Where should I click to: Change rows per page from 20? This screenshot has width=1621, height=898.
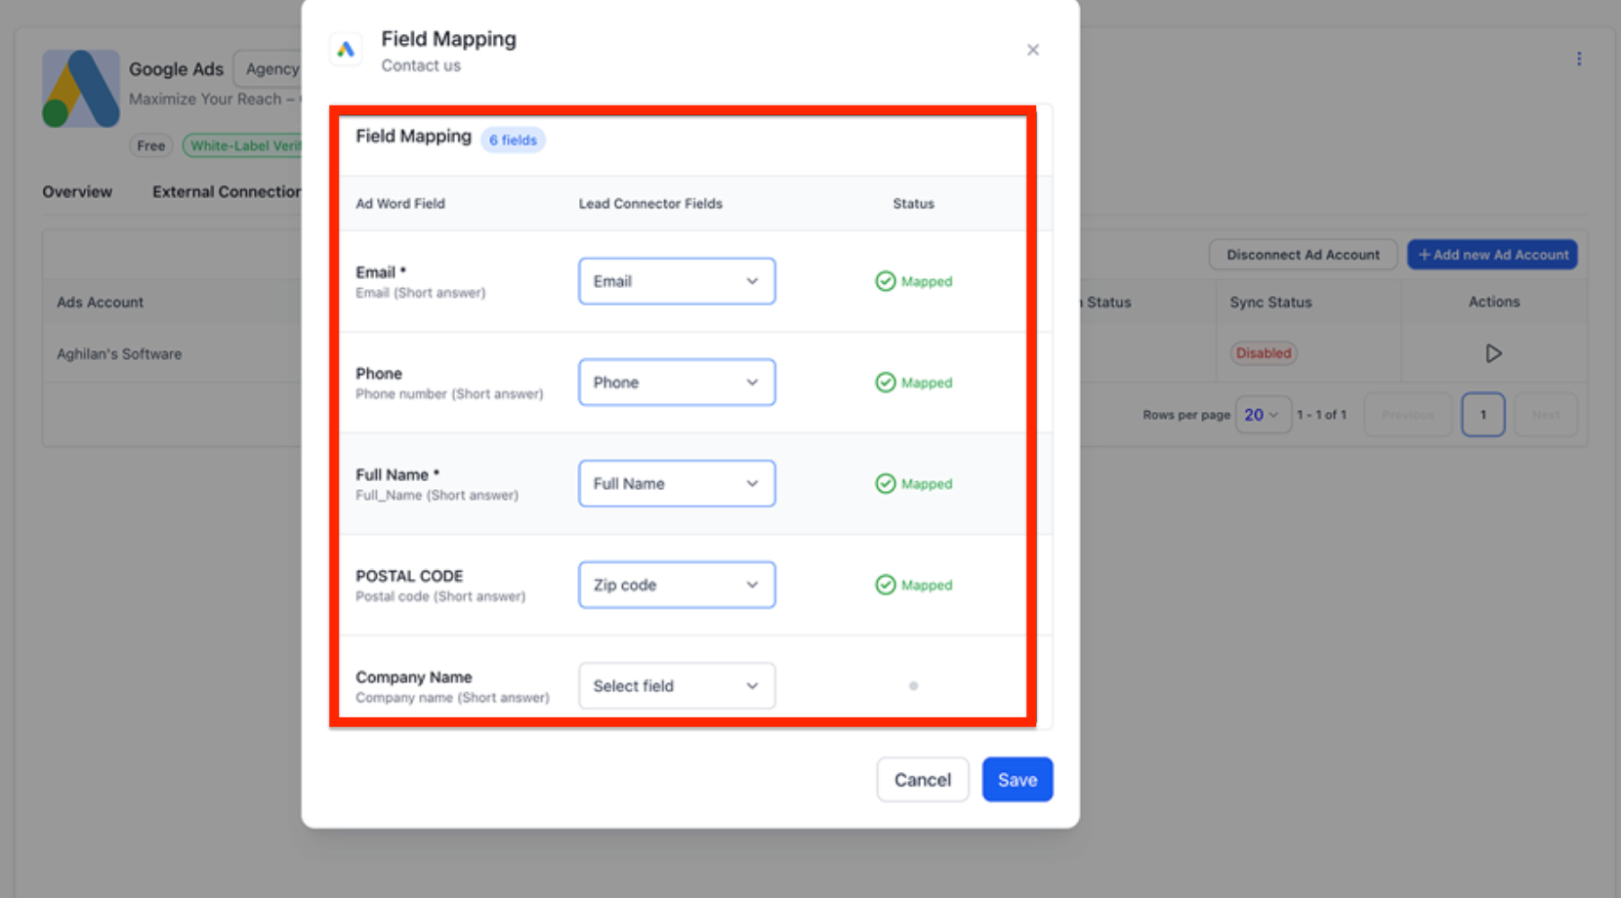[x=1263, y=415]
